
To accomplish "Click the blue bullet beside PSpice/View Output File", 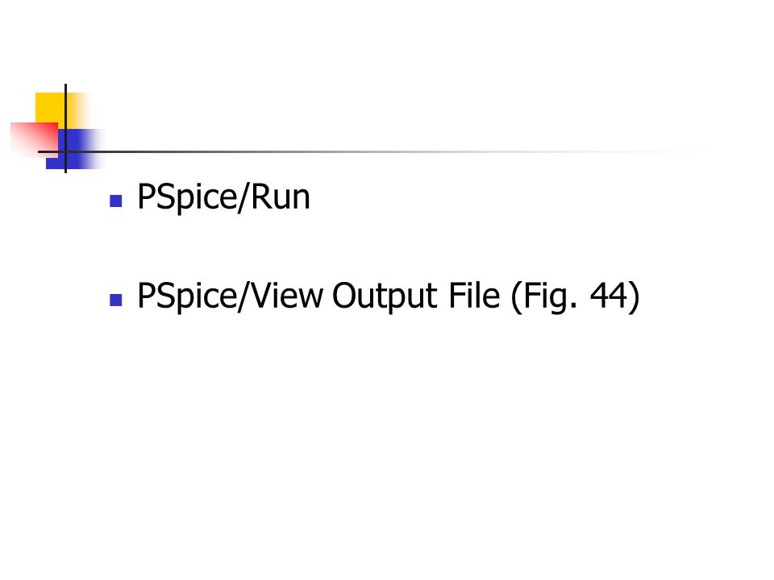I will pyautogui.click(x=115, y=300).
